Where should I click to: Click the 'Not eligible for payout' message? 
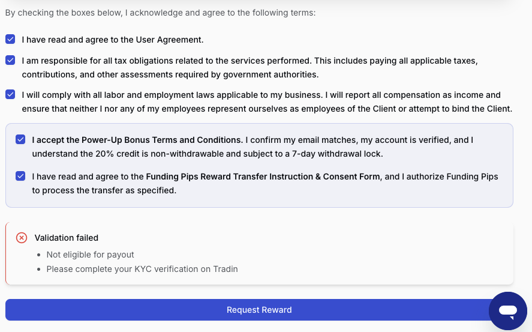coord(91,255)
